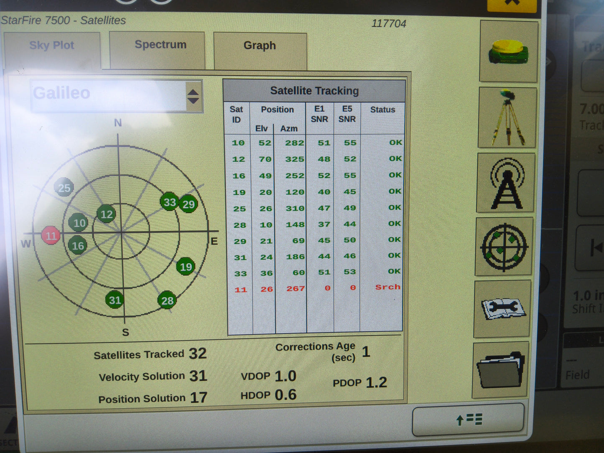
Task: Select satellite 29 on sky plot
Action: (189, 204)
